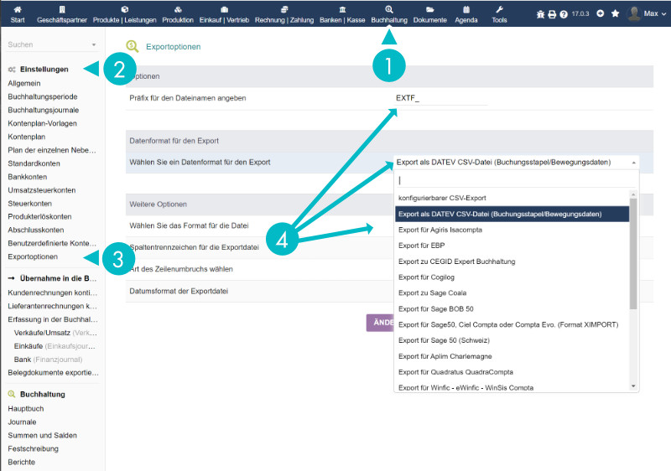Viewport: 671px width, 471px height.
Task: Select Export für Sage 50 (Schweiz)
Action: 512,340
